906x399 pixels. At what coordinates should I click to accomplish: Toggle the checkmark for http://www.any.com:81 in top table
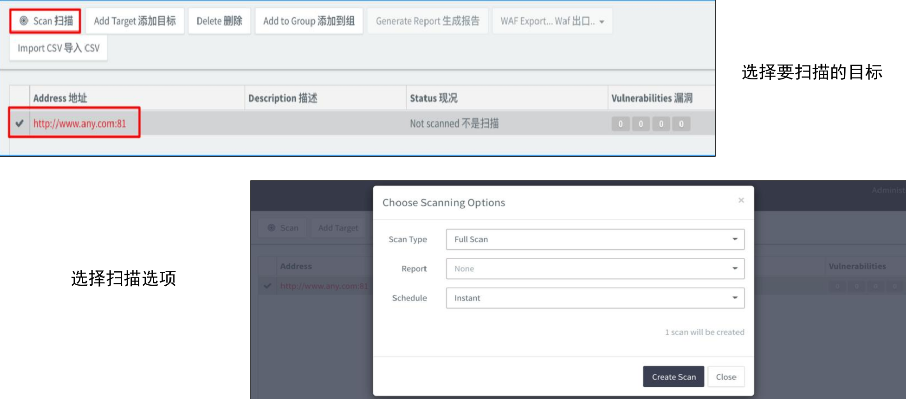coord(20,124)
